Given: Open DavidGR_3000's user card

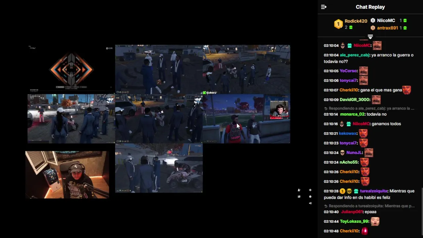Looking at the screenshot, I should (x=355, y=100).
